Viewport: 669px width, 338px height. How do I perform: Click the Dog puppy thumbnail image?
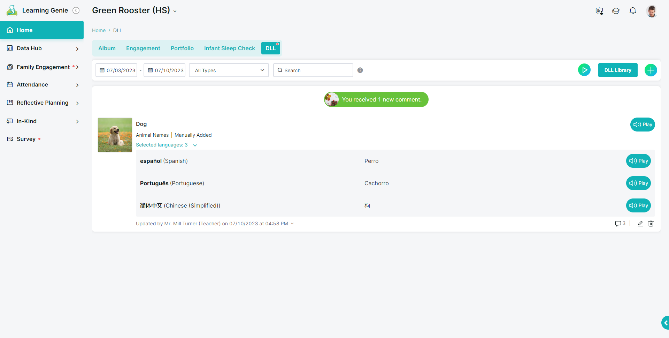pyautogui.click(x=115, y=135)
